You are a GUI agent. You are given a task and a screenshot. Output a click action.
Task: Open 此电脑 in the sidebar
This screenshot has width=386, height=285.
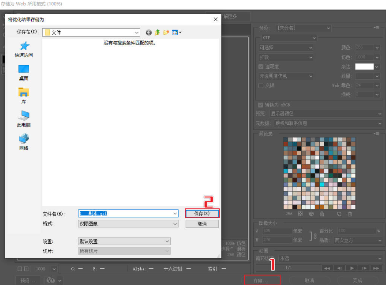coord(24,119)
